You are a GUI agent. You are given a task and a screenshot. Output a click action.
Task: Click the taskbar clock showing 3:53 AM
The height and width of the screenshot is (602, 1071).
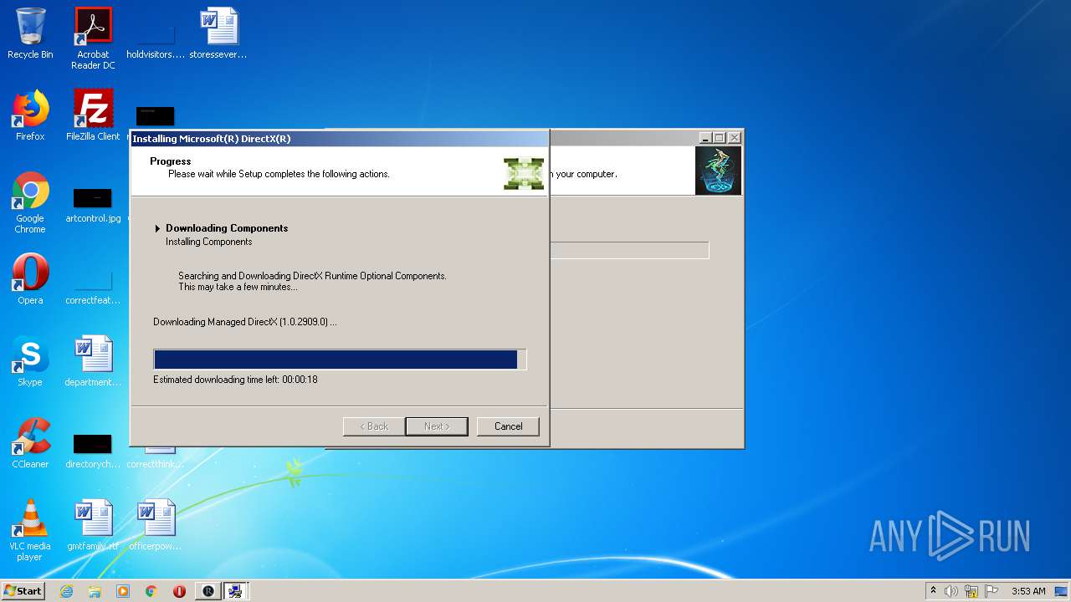coord(1028,591)
